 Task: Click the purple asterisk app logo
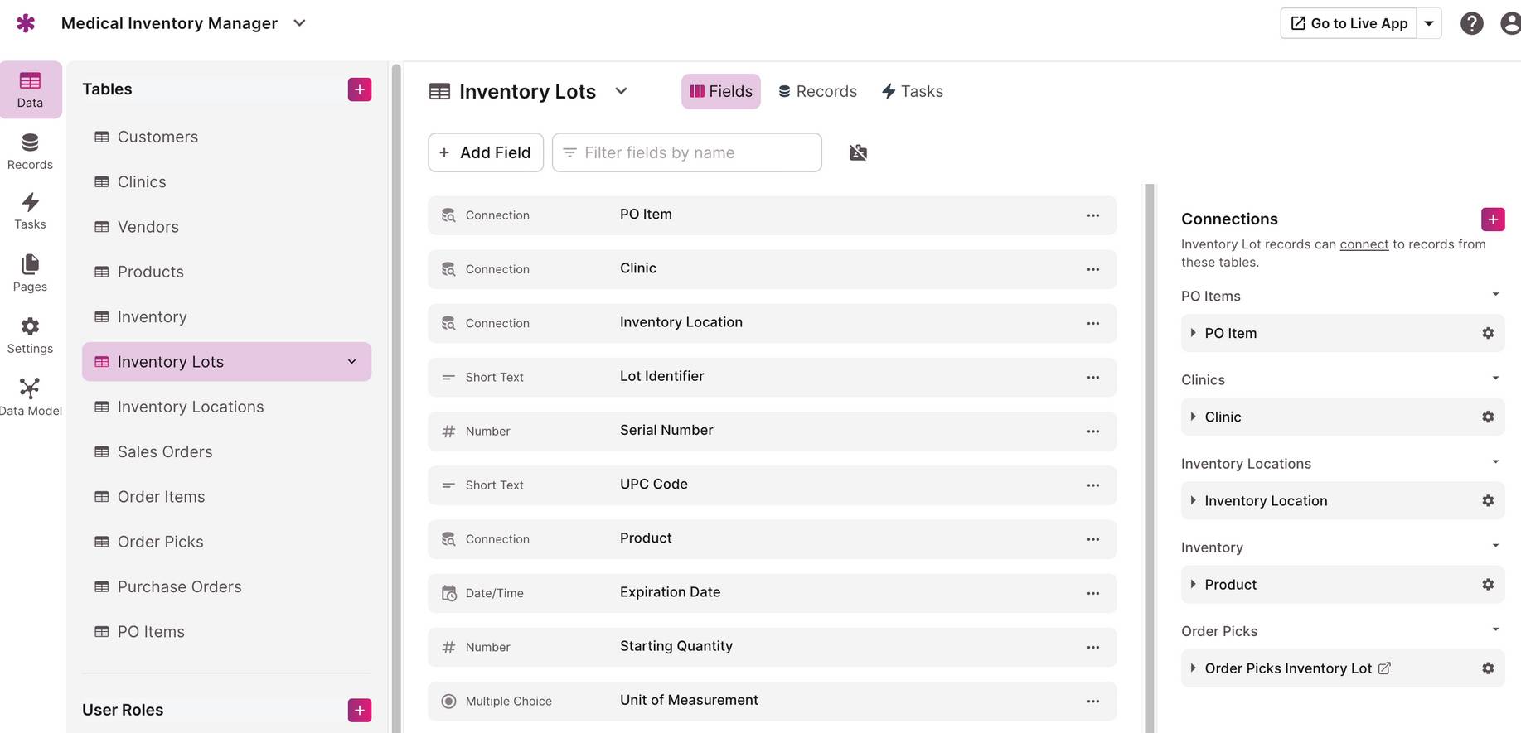coord(26,23)
